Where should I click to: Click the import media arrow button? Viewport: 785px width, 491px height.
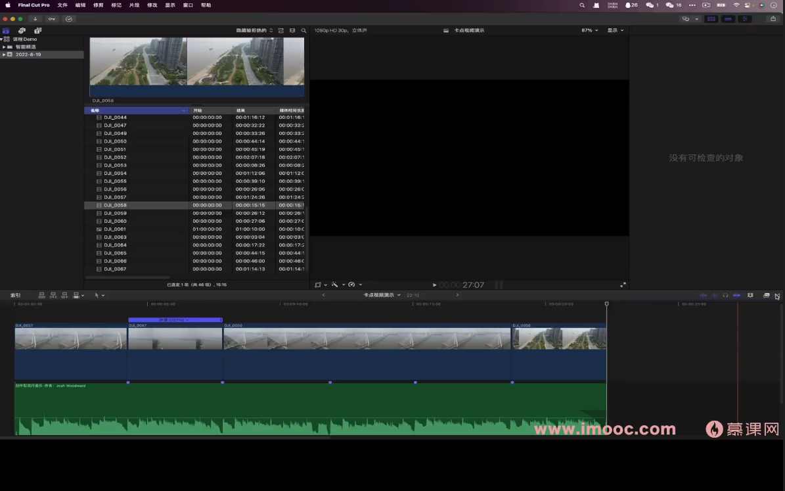point(35,19)
